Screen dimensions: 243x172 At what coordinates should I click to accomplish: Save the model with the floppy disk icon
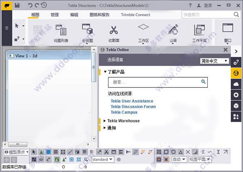point(17,5)
